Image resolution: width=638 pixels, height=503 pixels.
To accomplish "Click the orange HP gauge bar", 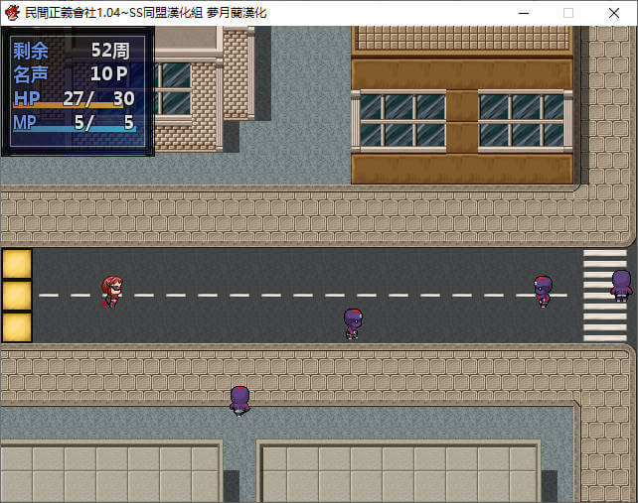I will (75, 105).
